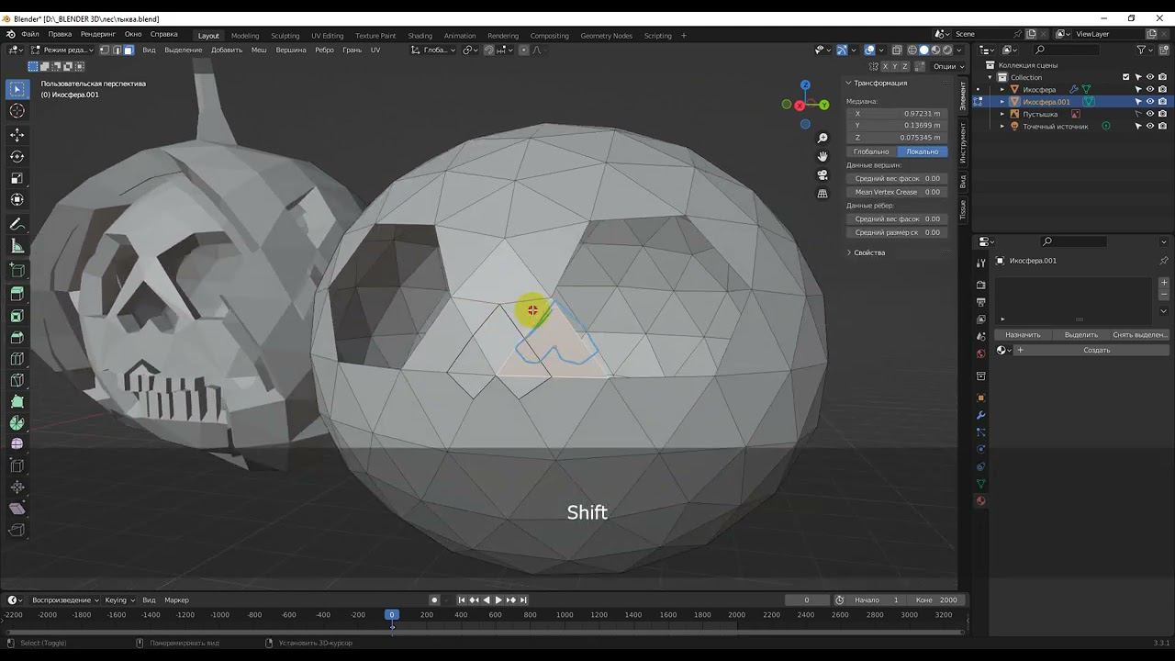Open the Keying dropdown in timeline
The image size is (1175, 661).
point(119,599)
